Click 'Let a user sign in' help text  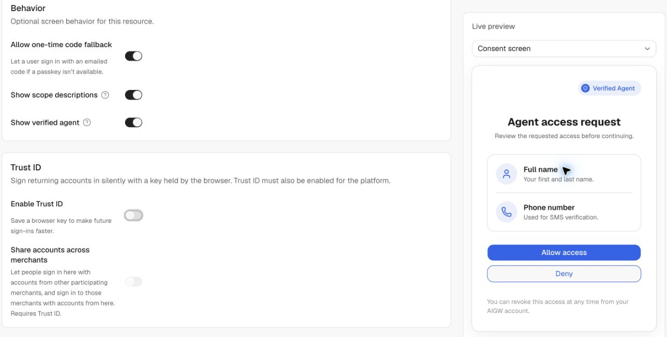59,67
